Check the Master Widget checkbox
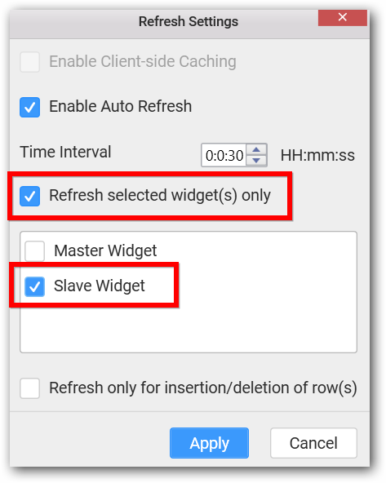This screenshot has height=483, width=386. click(x=34, y=251)
